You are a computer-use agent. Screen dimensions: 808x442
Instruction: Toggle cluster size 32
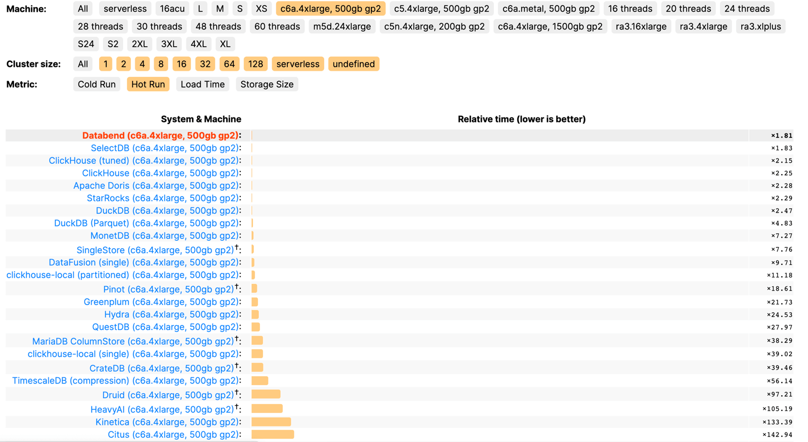pos(205,64)
